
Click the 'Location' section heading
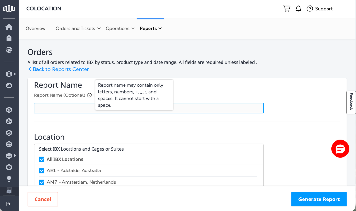click(x=49, y=137)
